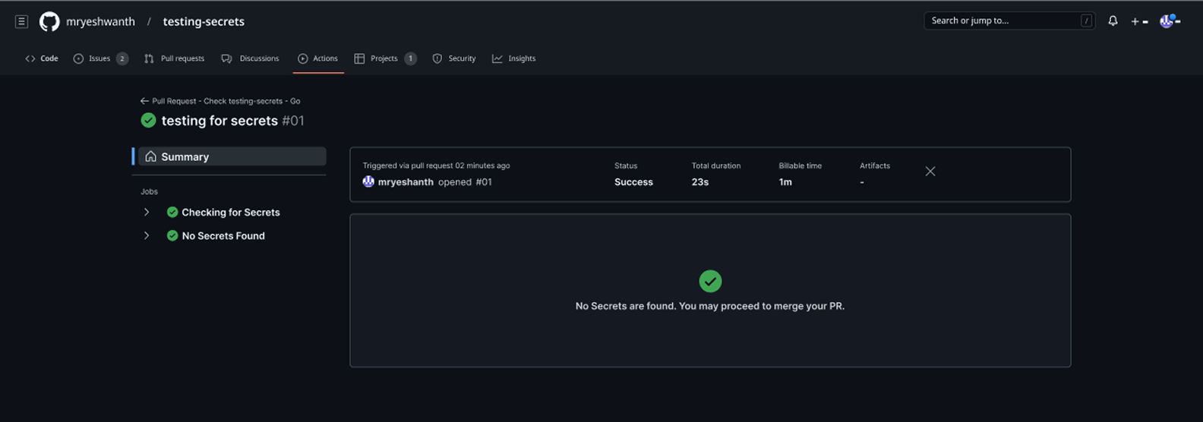Focus the Search or jump to field
The image size is (1203, 422).
[x=1009, y=20]
